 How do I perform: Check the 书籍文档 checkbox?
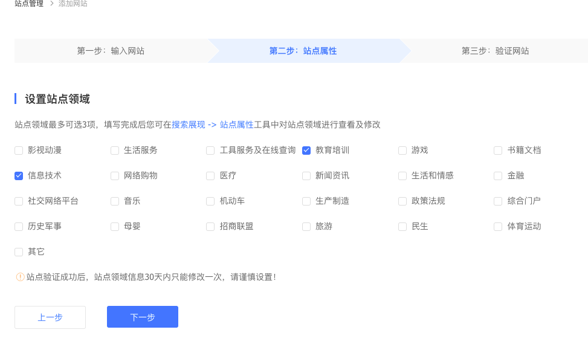click(x=498, y=151)
